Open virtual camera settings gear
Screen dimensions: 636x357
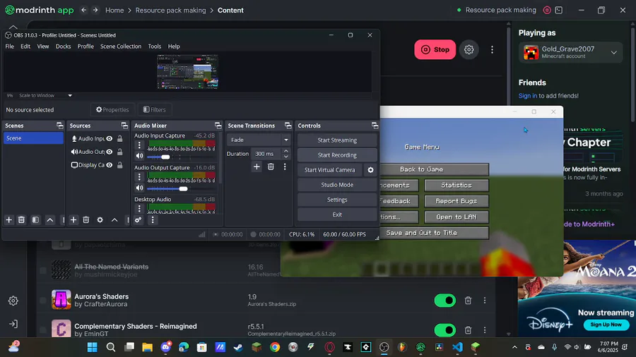[370, 170]
